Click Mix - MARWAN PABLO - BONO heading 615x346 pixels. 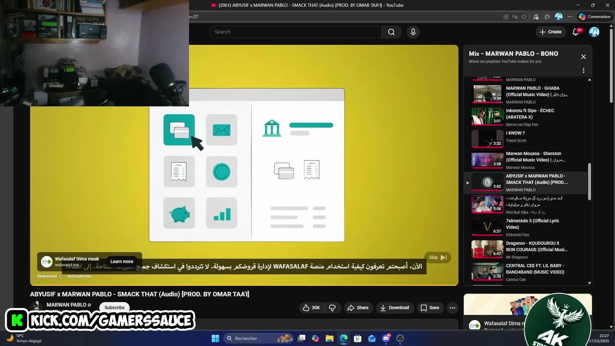tap(514, 53)
